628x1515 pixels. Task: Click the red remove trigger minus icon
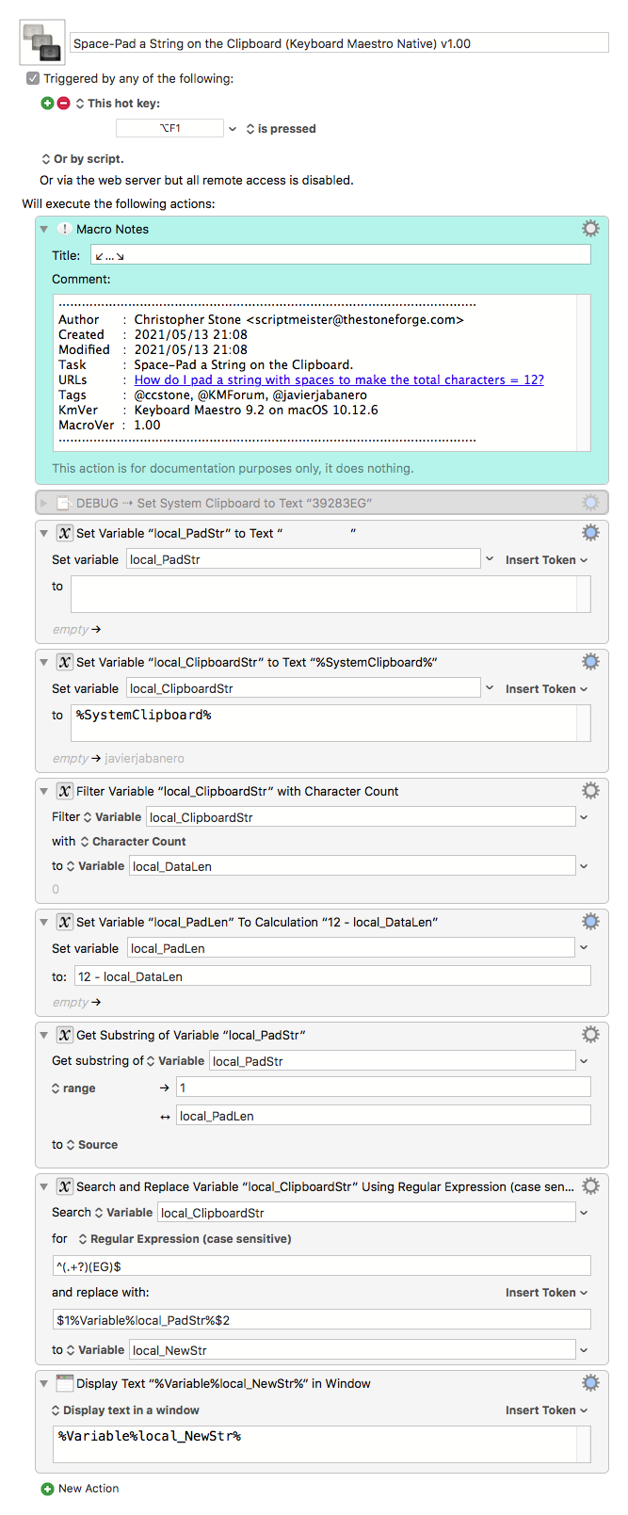point(63,104)
